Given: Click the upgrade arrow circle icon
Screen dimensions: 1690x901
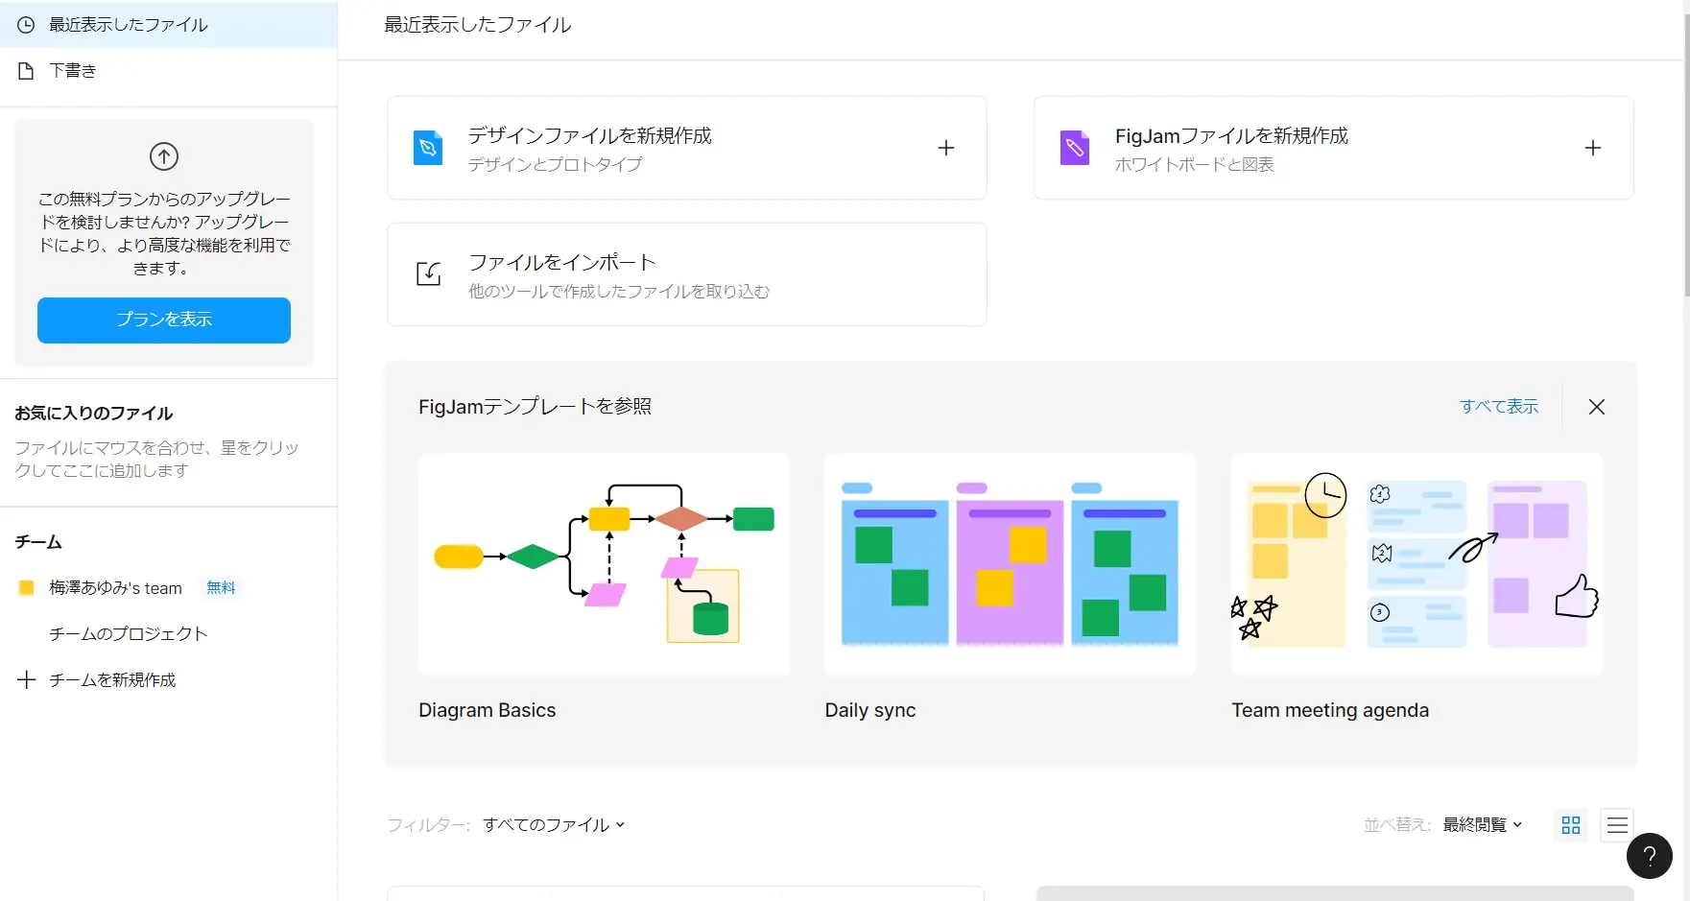Looking at the screenshot, I should [x=164, y=156].
